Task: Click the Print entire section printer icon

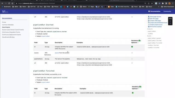Action: click(149, 27)
